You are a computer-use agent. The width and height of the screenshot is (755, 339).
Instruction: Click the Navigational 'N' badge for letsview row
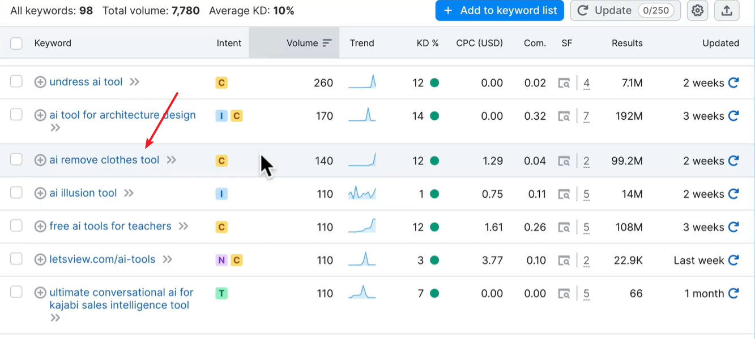click(x=221, y=260)
